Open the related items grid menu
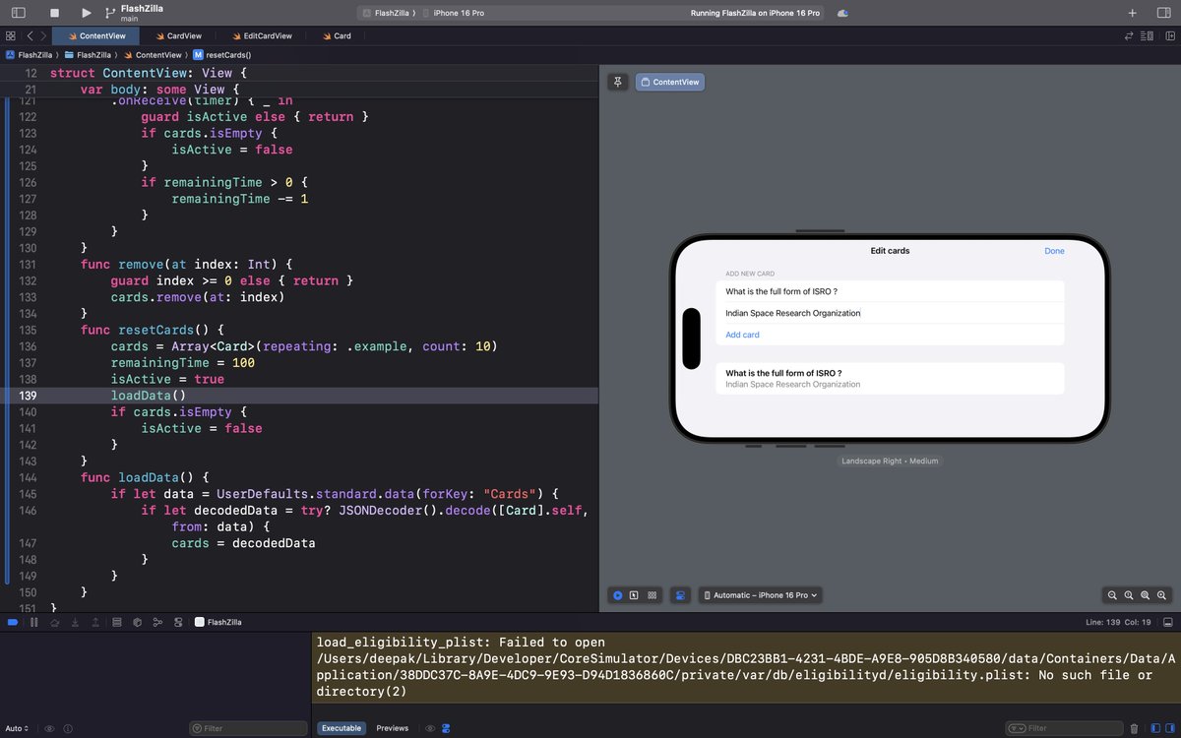The image size is (1181, 738). (11, 35)
